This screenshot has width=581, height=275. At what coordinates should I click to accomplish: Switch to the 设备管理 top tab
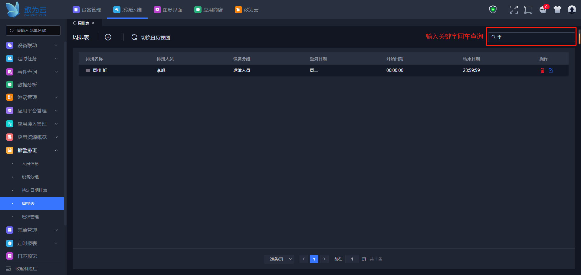tap(87, 10)
